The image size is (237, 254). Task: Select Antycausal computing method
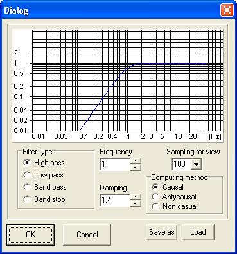pyautogui.click(x=174, y=197)
